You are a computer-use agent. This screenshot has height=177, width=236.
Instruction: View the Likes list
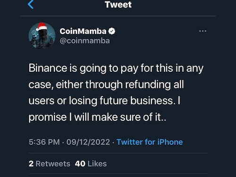(x=91, y=164)
